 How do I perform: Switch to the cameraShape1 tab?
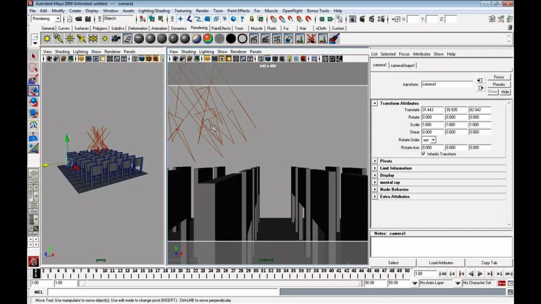pyautogui.click(x=402, y=65)
